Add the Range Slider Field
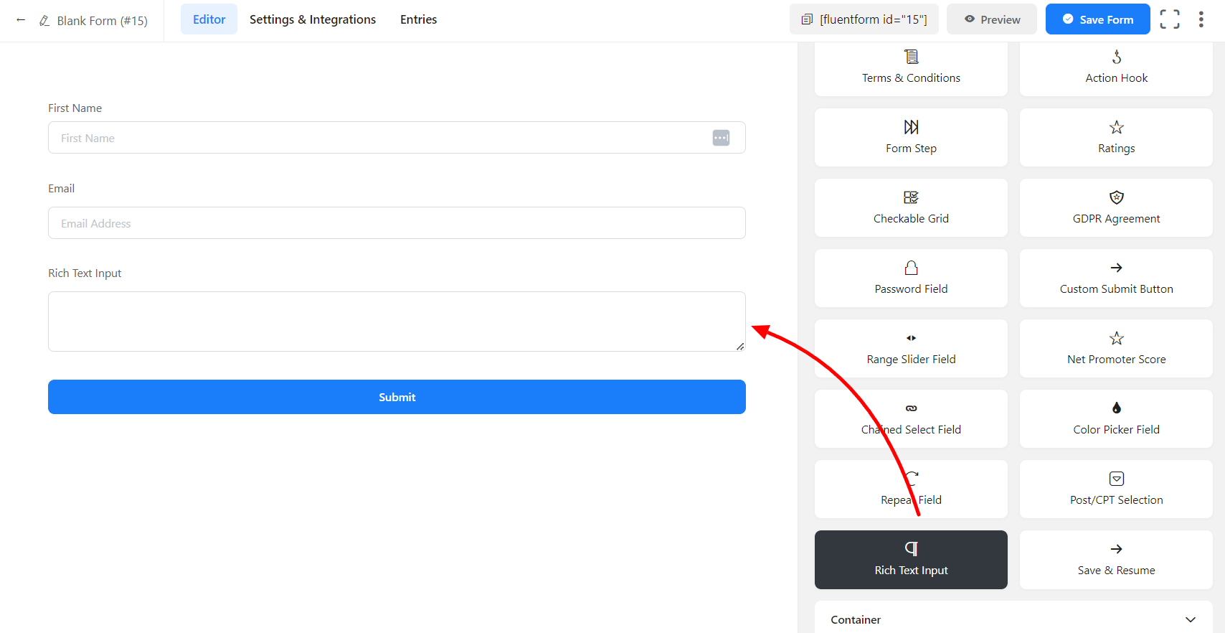Screen dimensions: 1225x633 point(910,348)
